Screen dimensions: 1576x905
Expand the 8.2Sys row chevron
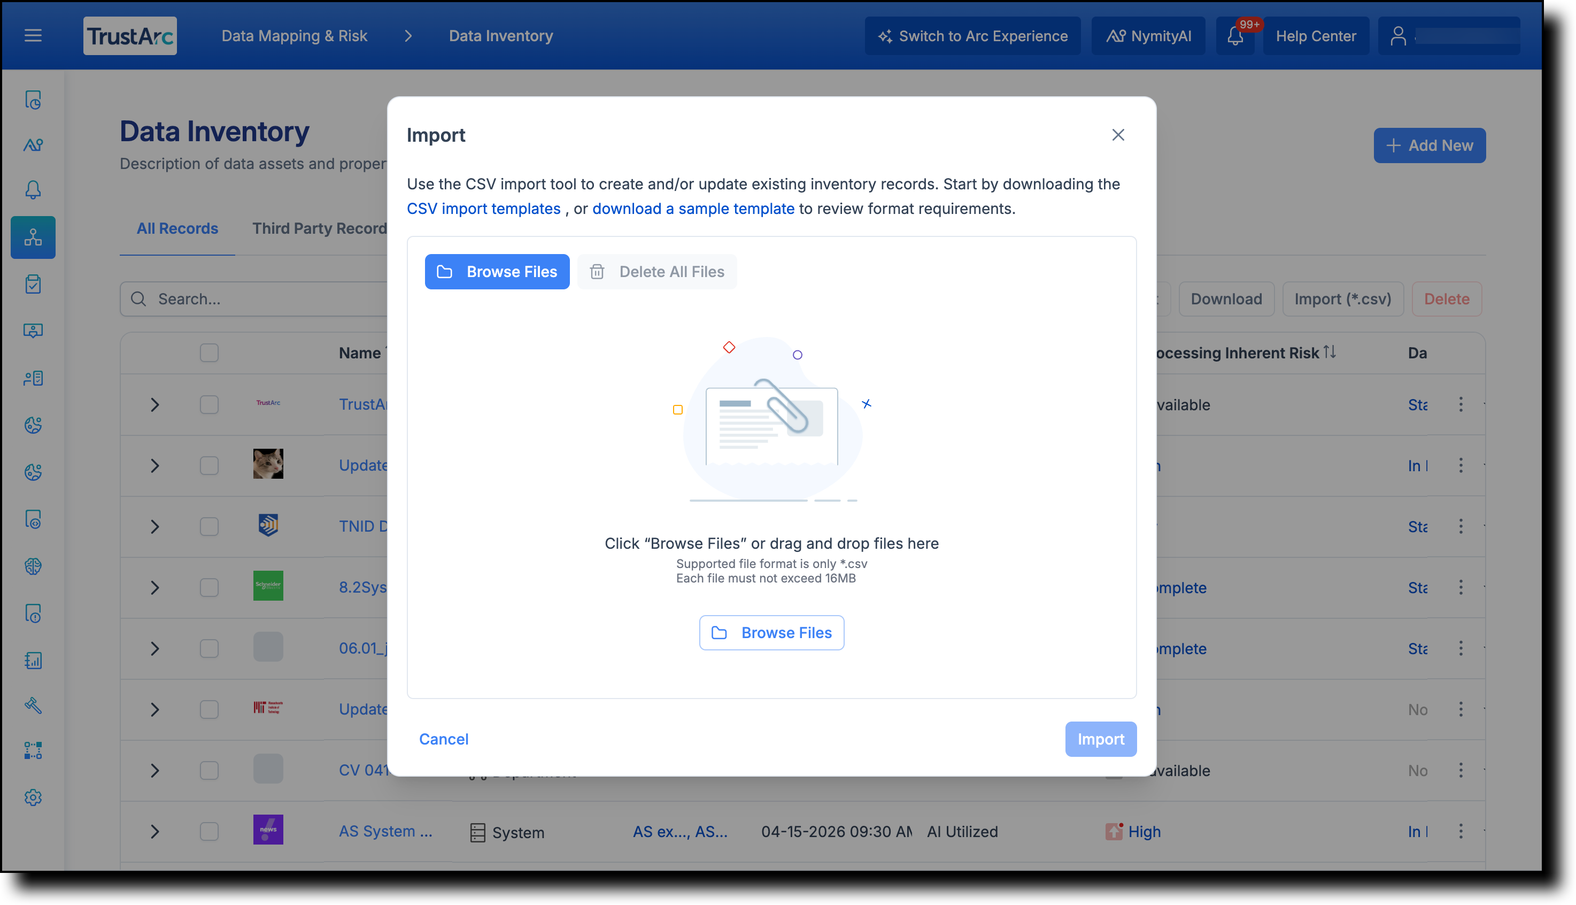click(154, 587)
